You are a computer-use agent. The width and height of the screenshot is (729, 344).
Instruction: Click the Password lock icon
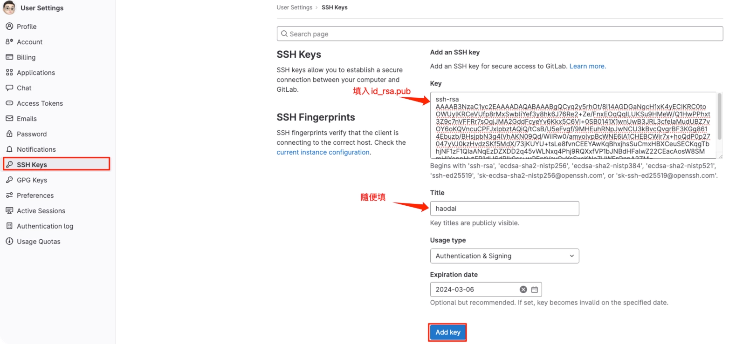pos(9,134)
